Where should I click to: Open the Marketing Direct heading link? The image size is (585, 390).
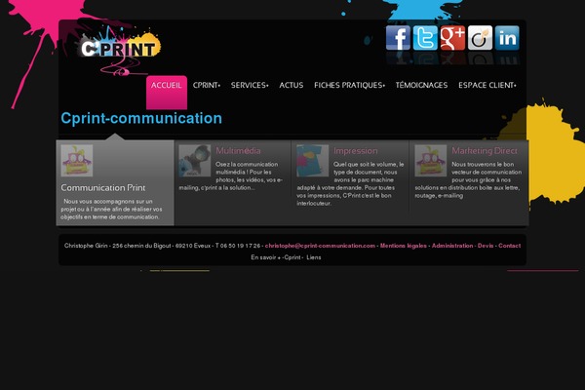tap(485, 151)
